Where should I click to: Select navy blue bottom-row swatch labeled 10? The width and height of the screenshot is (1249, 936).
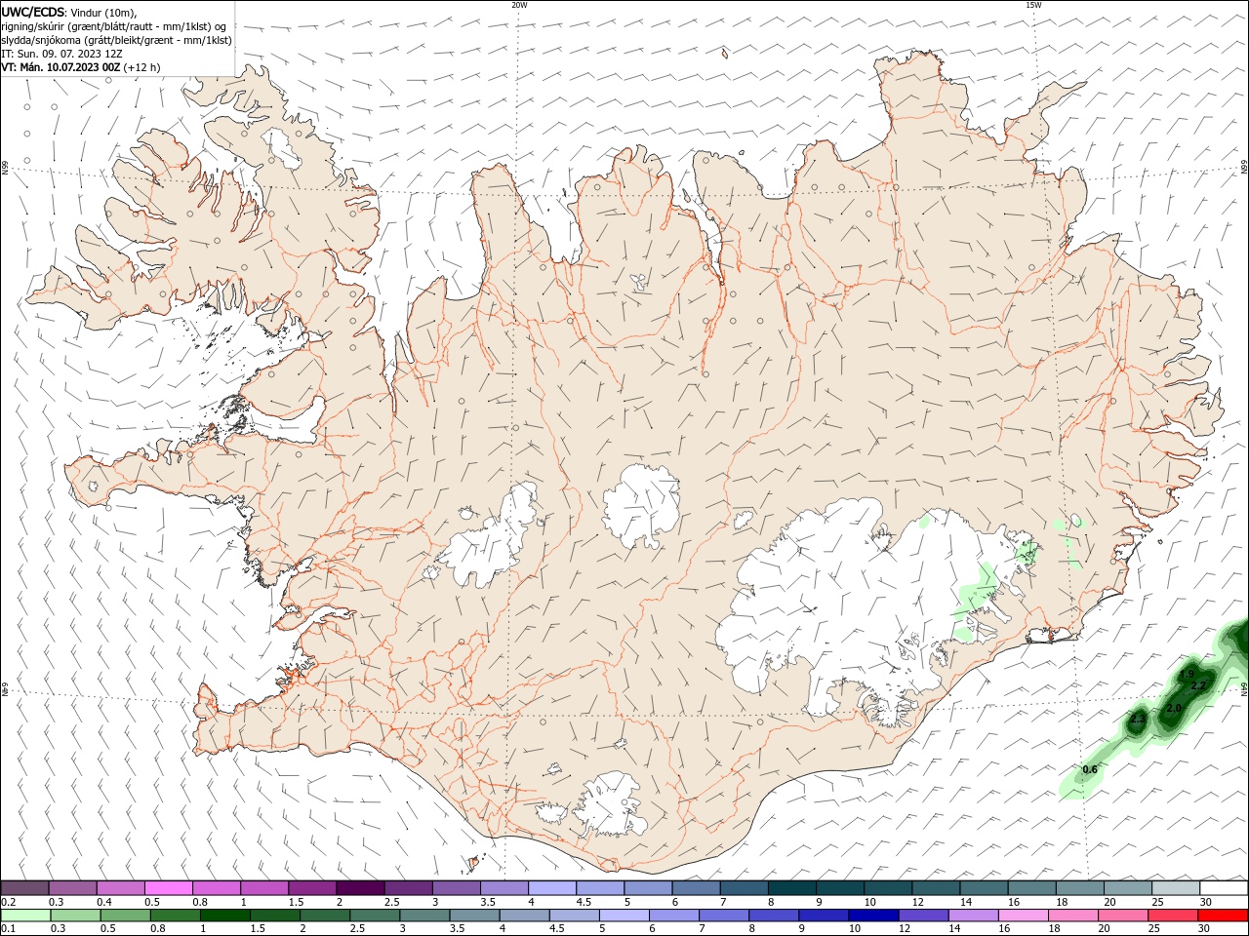[x=873, y=916]
